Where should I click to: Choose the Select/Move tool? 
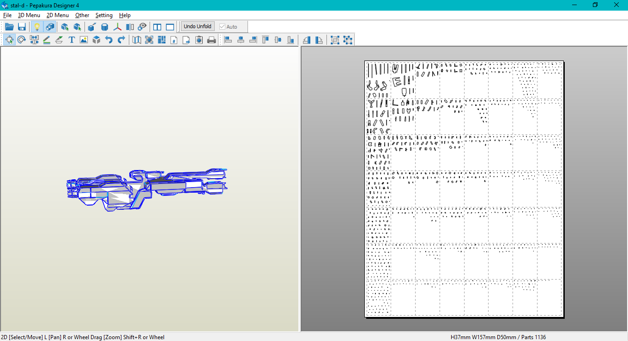pos(9,40)
